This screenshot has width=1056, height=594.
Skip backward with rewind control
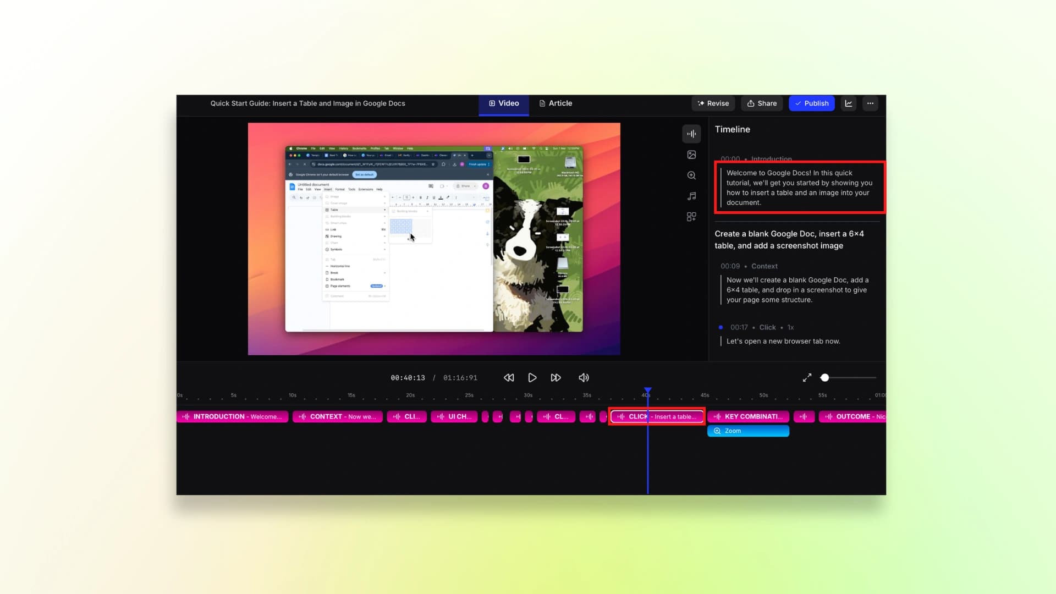509,378
